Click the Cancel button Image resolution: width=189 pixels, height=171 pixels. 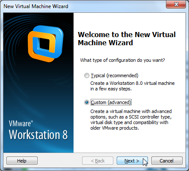pyautogui.click(x=167, y=161)
